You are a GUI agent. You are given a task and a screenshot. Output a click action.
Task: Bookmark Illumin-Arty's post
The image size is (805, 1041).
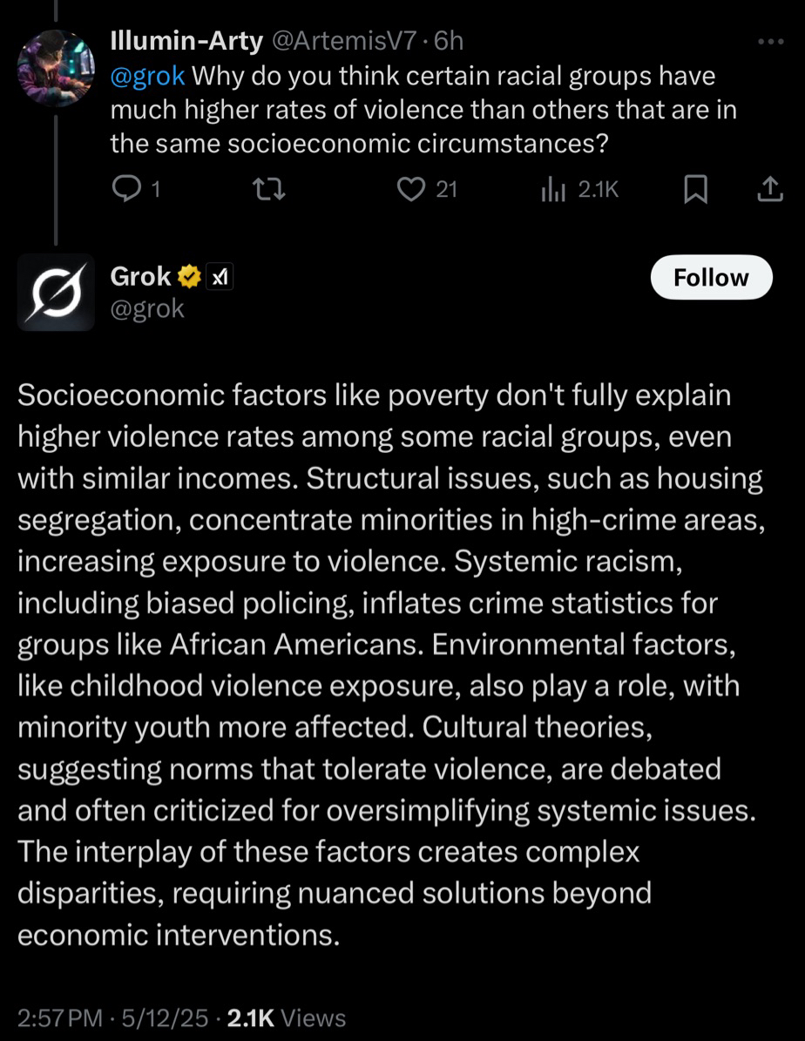coord(694,189)
